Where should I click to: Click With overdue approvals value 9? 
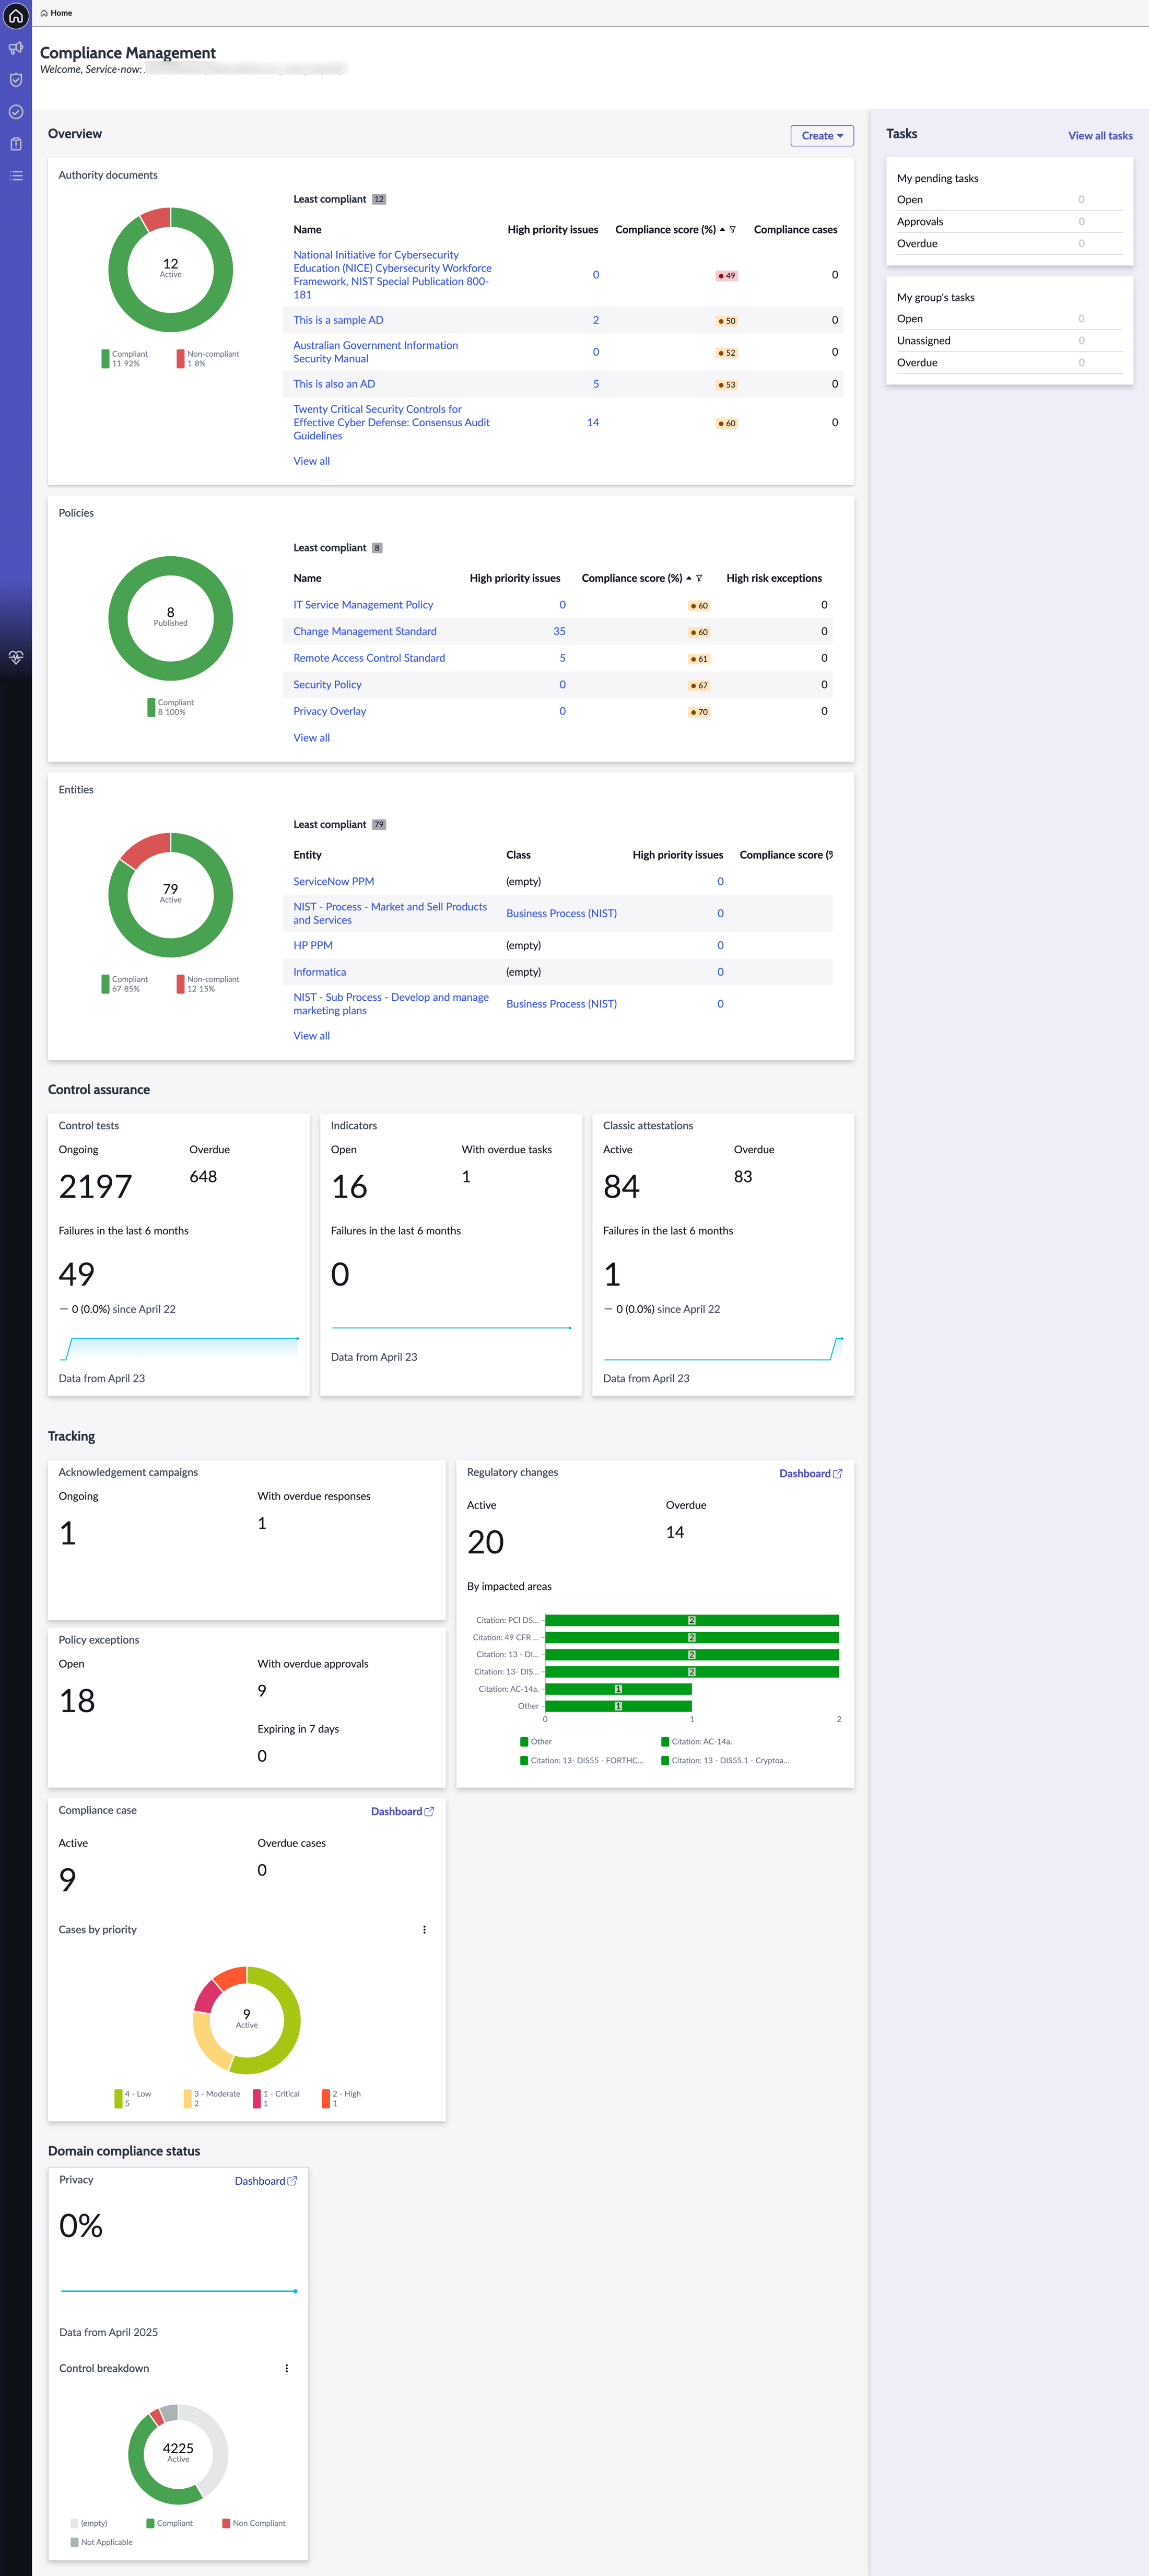pos(262,1691)
